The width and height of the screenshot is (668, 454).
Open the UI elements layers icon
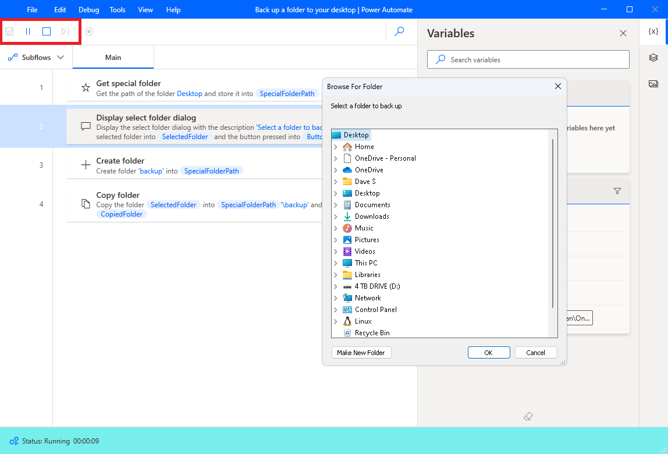click(653, 58)
